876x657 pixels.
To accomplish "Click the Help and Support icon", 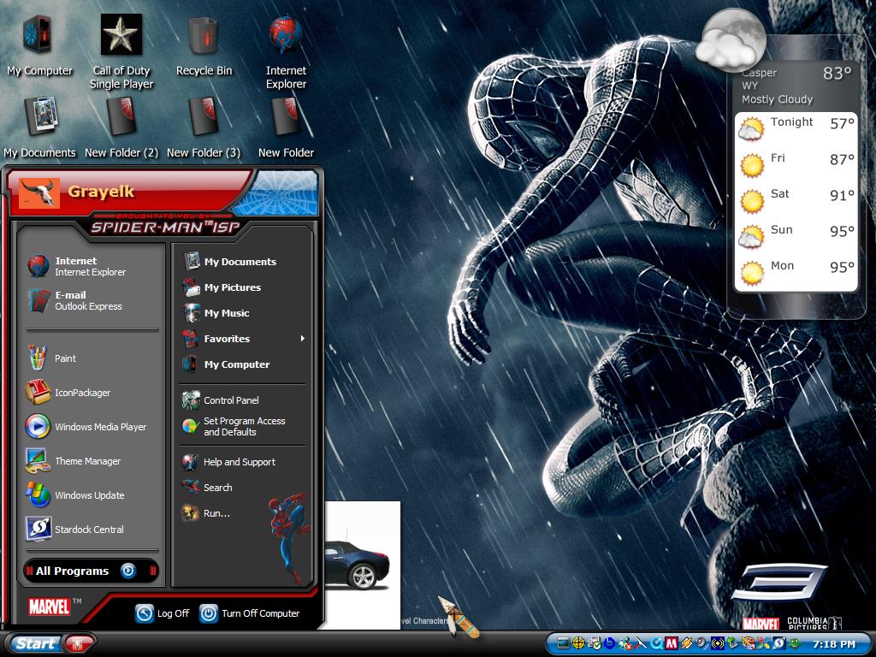I will 191,462.
